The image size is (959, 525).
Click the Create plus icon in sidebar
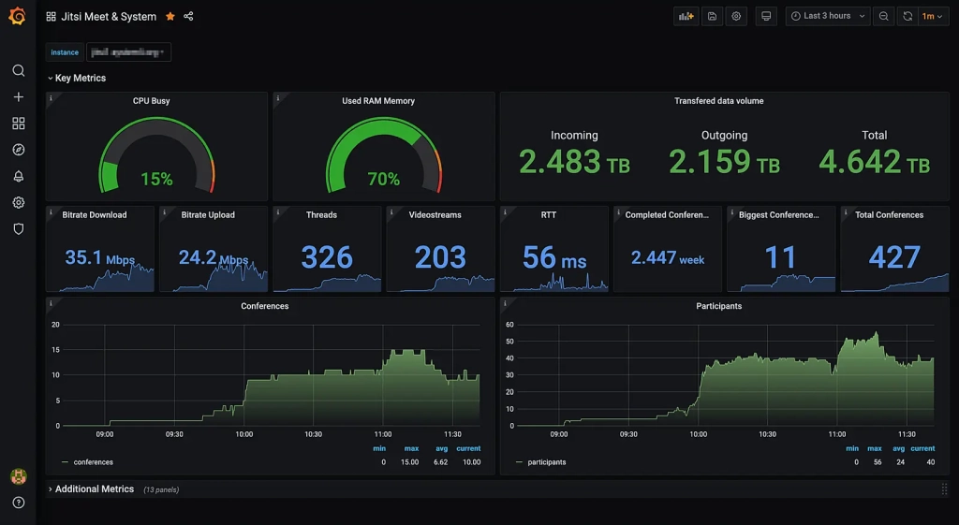pos(18,97)
